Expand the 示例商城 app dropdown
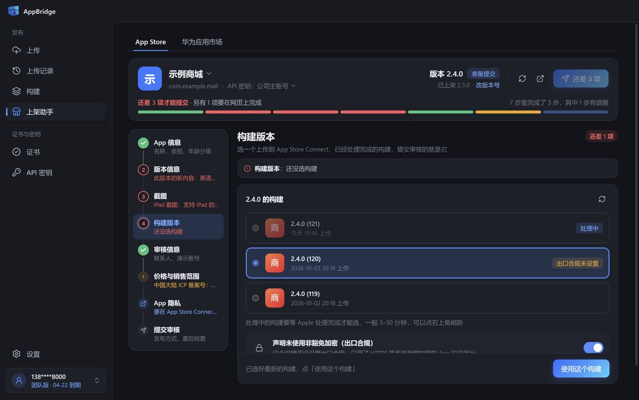Screen dimensions: 639x400 [x=190, y=74]
